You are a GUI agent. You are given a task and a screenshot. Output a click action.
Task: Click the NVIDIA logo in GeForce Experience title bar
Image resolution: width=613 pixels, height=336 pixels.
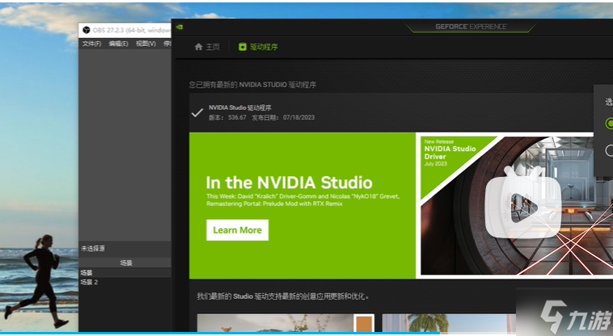coord(179,27)
